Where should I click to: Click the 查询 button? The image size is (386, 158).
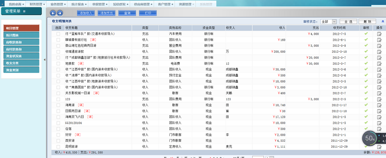point(127,13)
